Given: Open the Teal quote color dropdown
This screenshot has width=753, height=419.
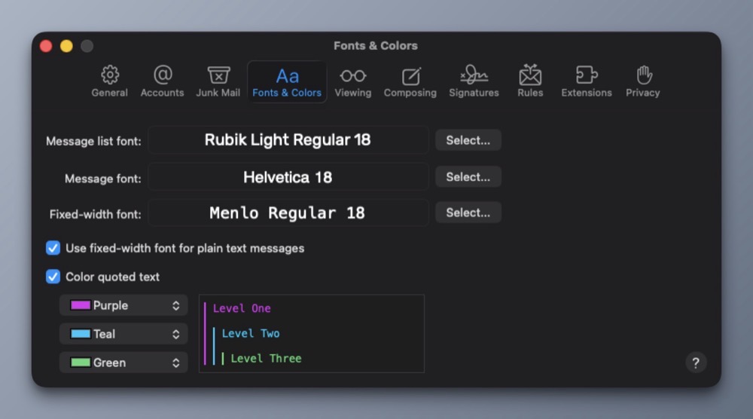Looking at the screenshot, I should coord(123,334).
